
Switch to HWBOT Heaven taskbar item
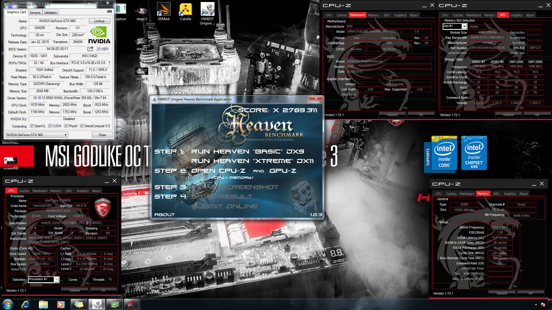coord(97,304)
